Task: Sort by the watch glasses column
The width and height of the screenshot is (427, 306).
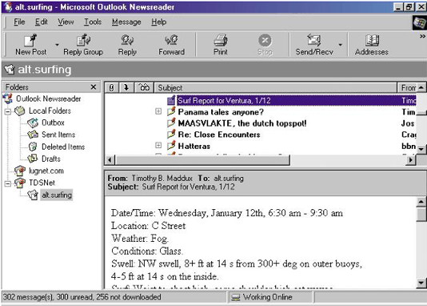Action: 144,87
